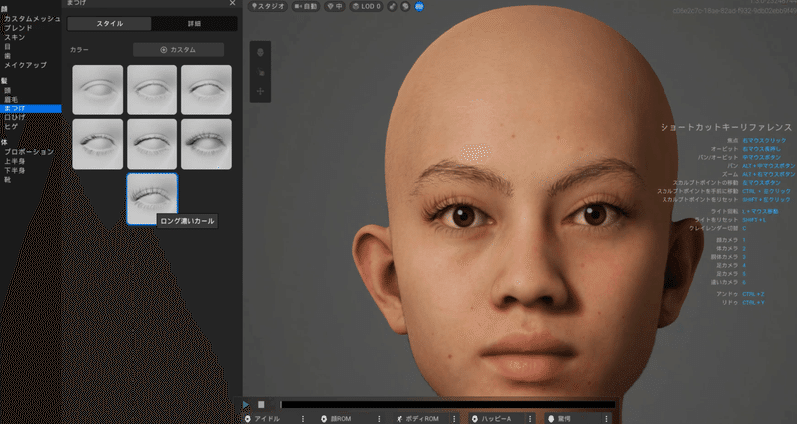Open 靴 (shoes) in the sidebar
Screen dimensions: 797x424
tap(7, 180)
